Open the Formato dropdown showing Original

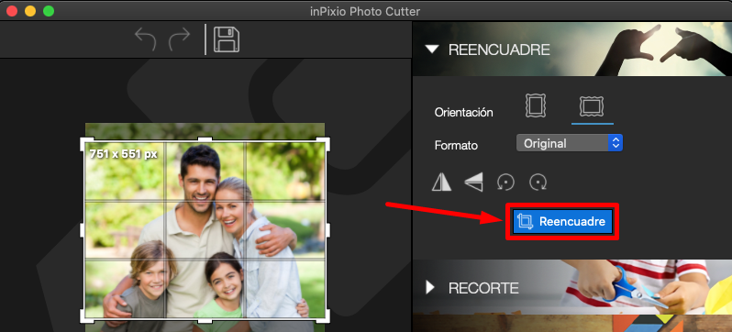(570, 143)
